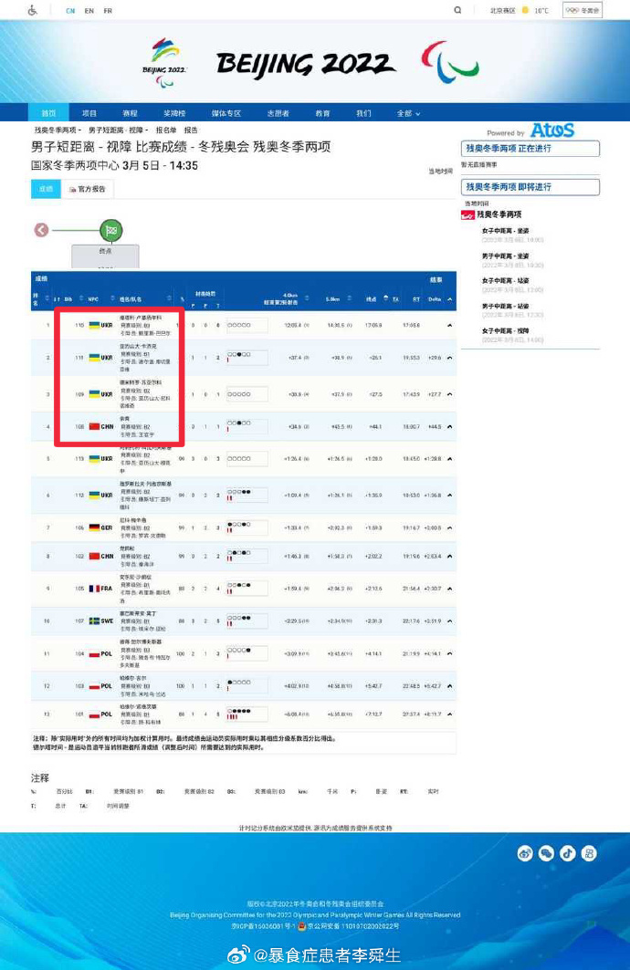Expand the 男子短距离·视障 breadcrumb dropdown
Viewport: 630px width, 970px height.
pos(118,130)
